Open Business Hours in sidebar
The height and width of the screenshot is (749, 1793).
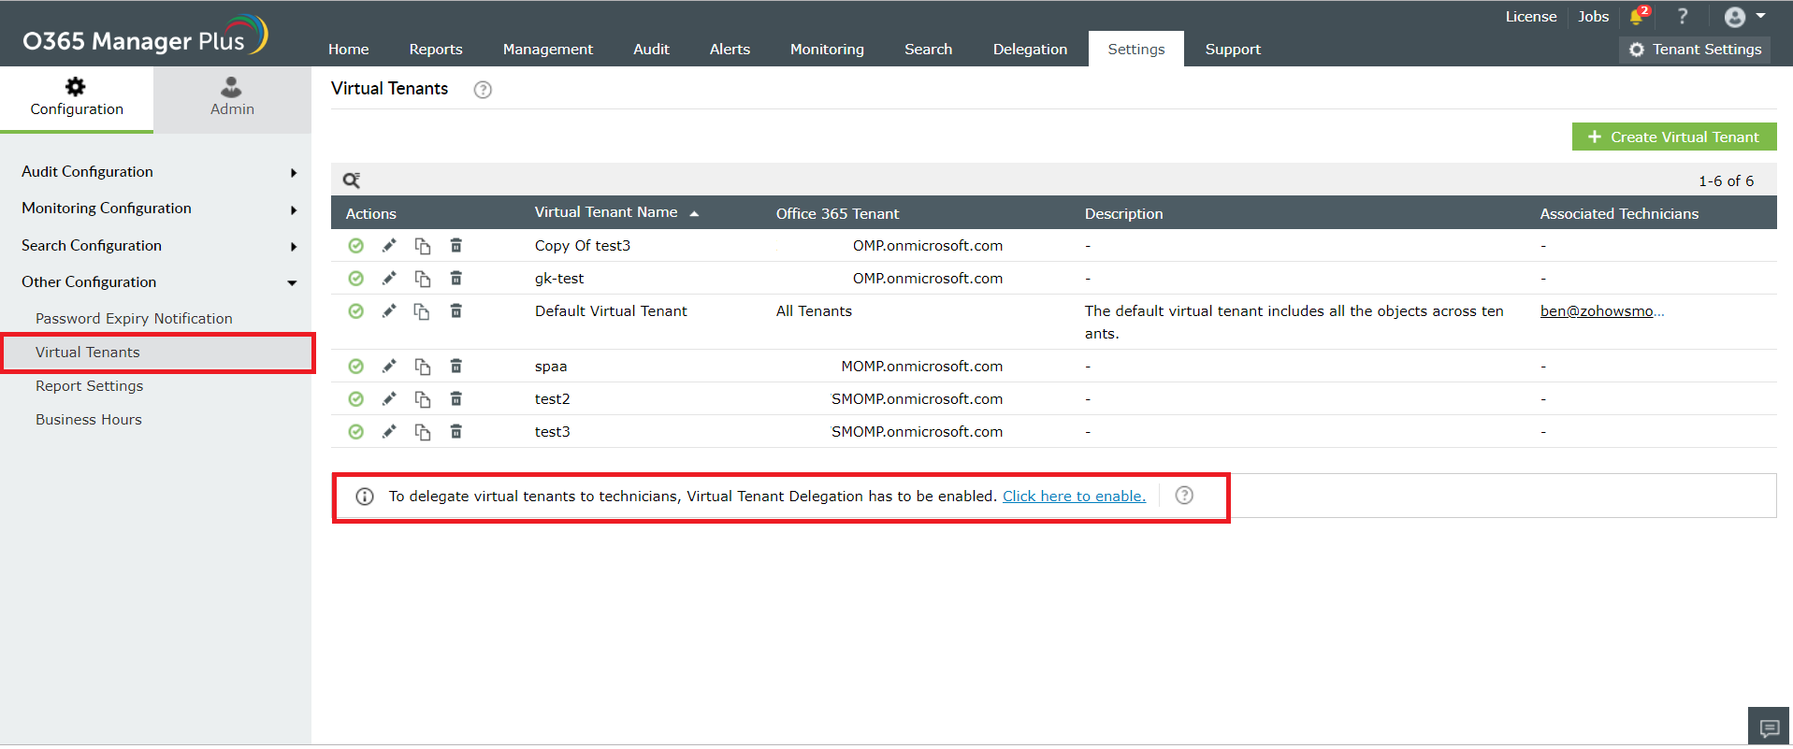tap(89, 420)
